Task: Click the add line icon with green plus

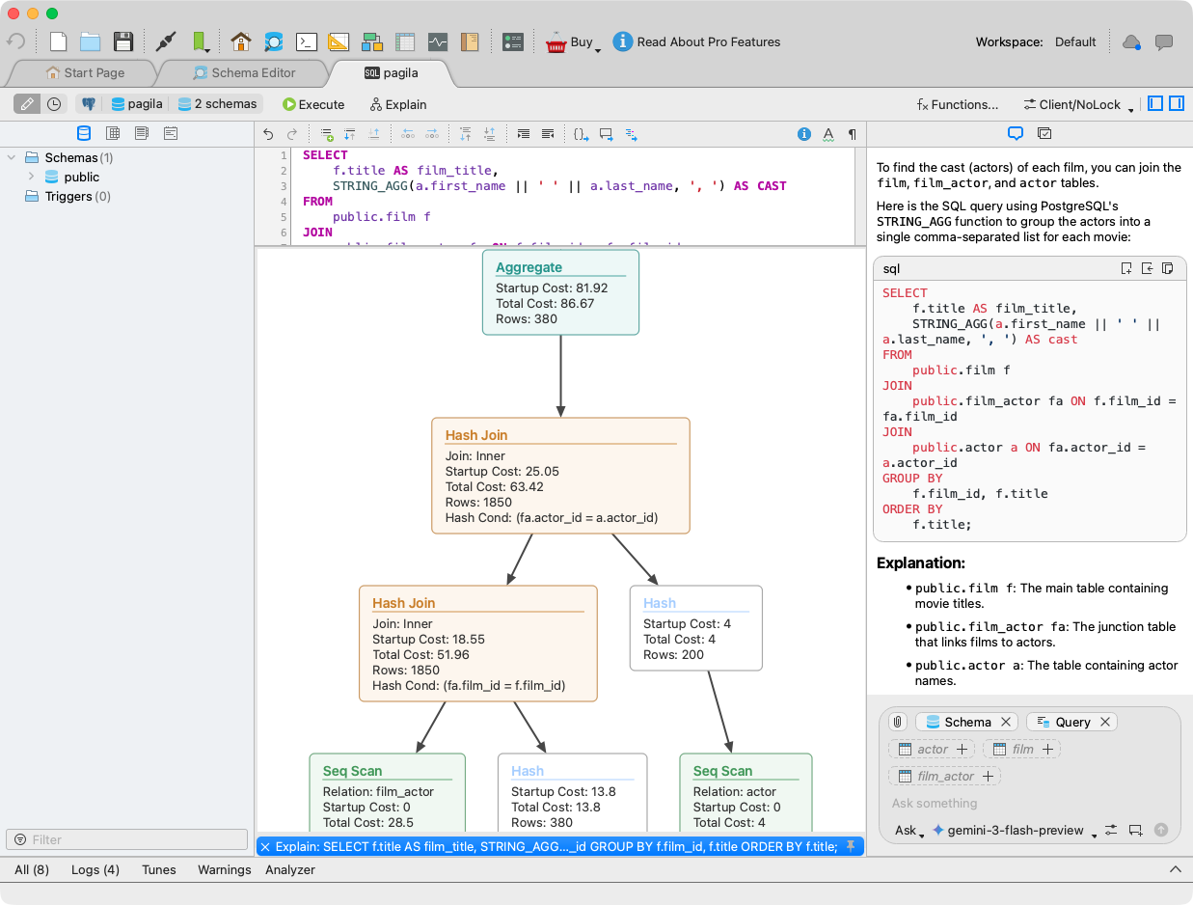Action: (327, 134)
